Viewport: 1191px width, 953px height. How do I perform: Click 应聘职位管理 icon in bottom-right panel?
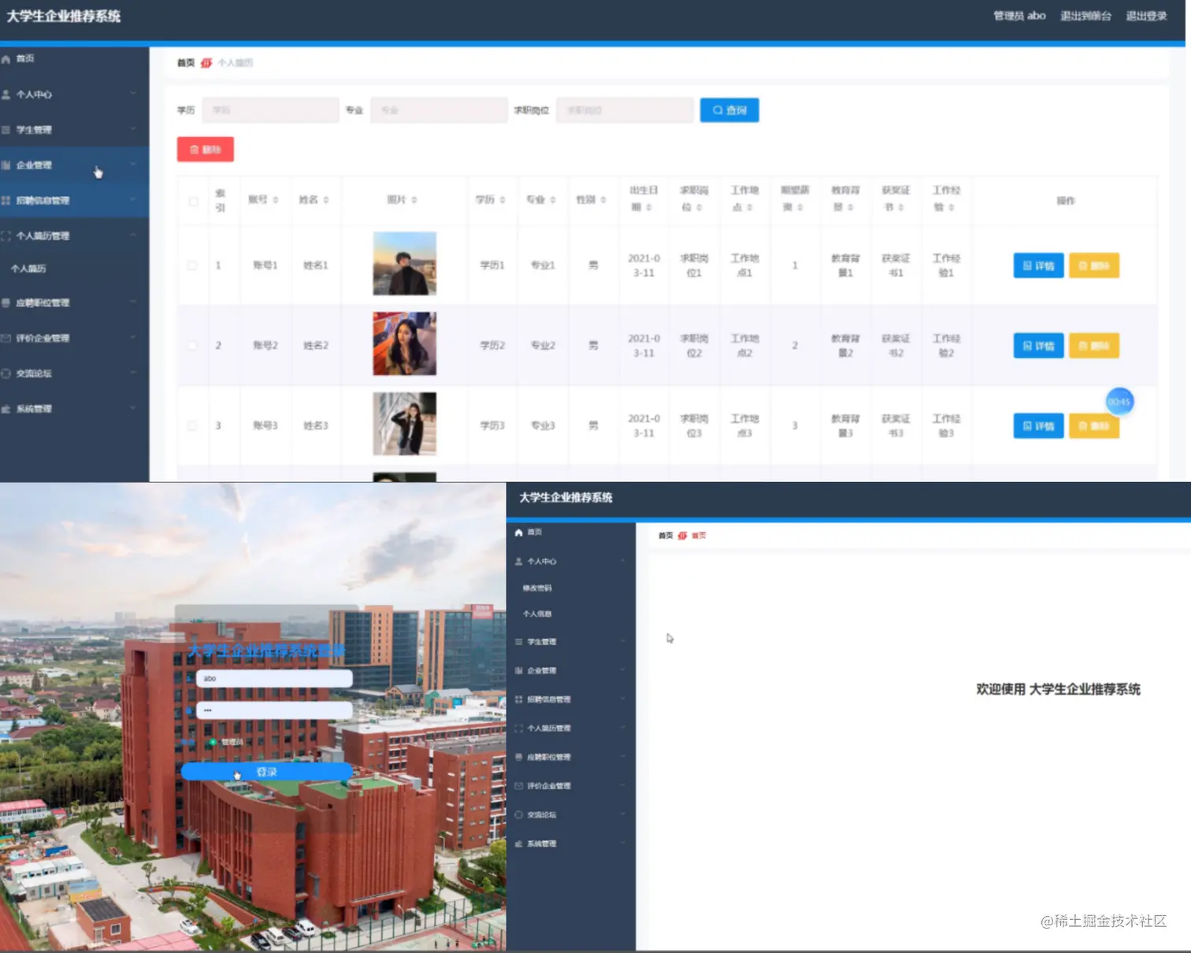pyautogui.click(x=518, y=757)
